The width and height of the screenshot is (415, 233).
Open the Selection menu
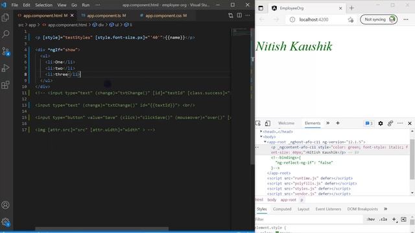point(43,5)
